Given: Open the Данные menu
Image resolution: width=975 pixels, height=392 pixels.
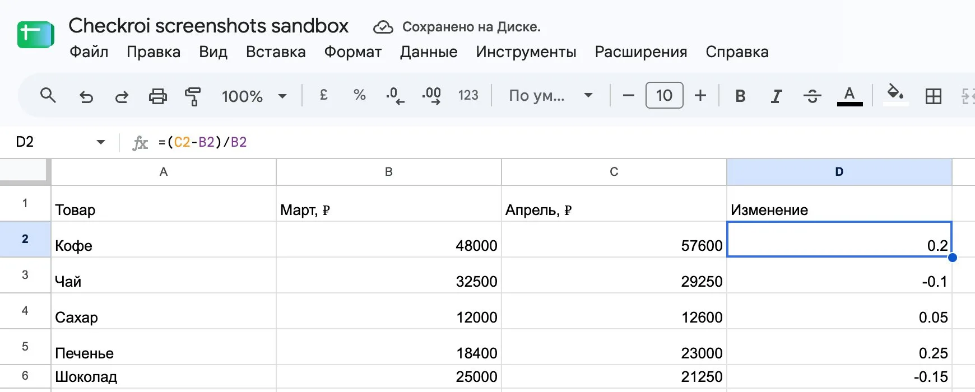Looking at the screenshot, I should (x=429, y=52).
